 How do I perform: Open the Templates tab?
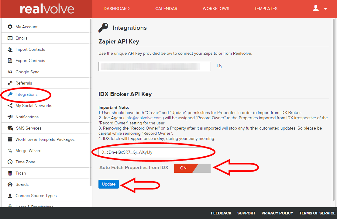pos(266,9)
